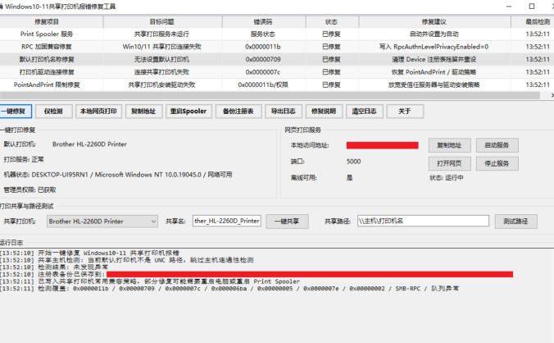
Task: Click the 共享打印服务未运行 cell
Action: [161, 34]
